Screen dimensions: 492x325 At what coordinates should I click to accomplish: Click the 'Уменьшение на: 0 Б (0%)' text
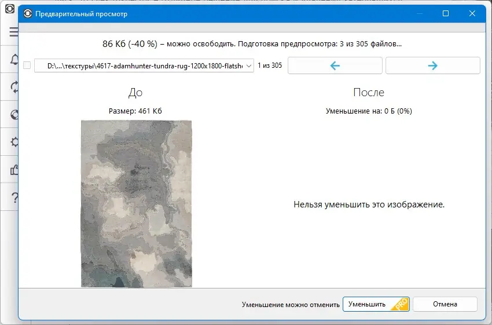pos(369,111)
